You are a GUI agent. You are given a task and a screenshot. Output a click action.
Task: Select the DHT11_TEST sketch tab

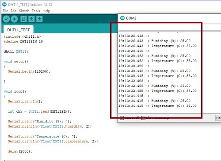[x=19, y=30]
